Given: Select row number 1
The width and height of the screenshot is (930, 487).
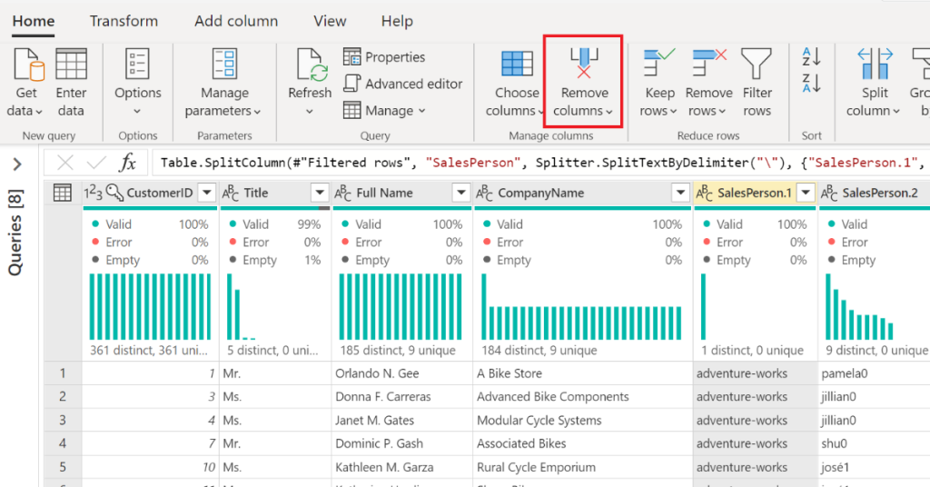Looking at the screenshot, I should click(x=63, y=373).
